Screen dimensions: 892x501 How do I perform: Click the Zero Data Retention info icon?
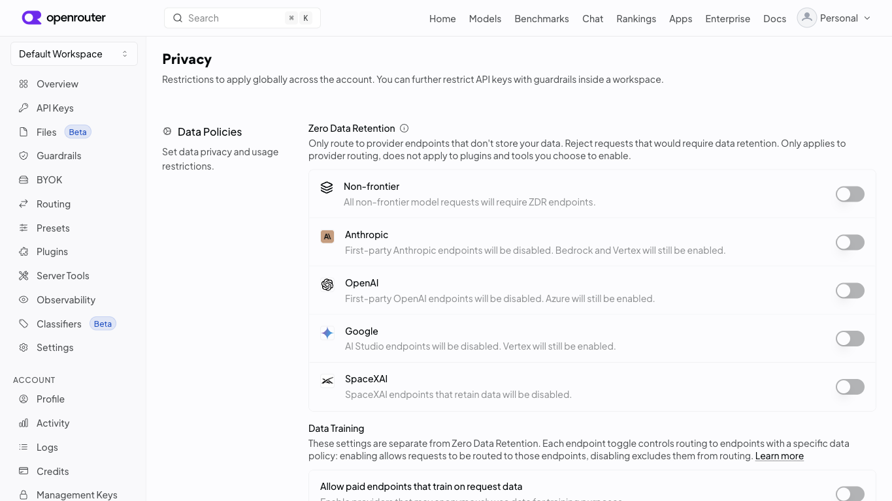coord(404,129)
